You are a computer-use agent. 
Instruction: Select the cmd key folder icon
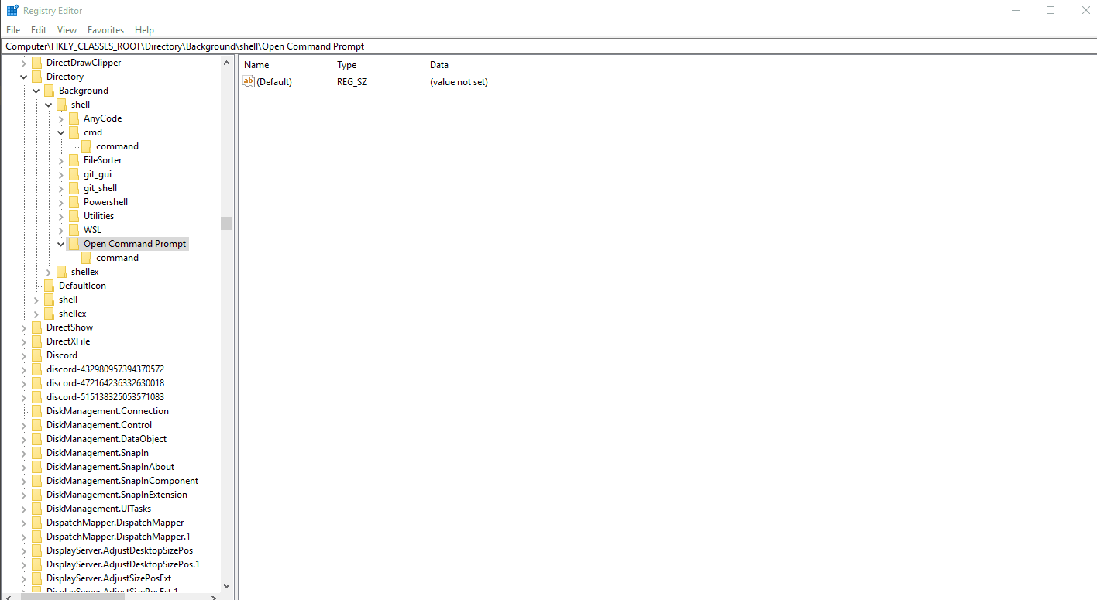coord(74,132)
